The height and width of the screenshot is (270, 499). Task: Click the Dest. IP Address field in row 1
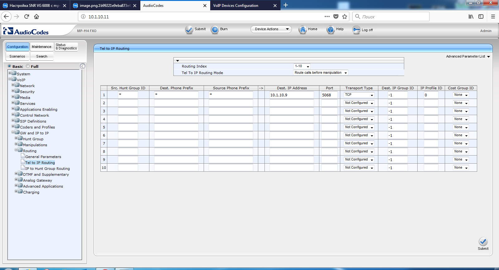click(292, 95)
